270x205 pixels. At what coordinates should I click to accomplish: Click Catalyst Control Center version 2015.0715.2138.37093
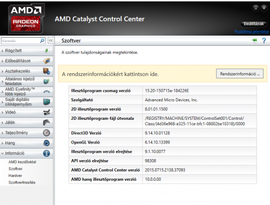(x=165, y=170)
